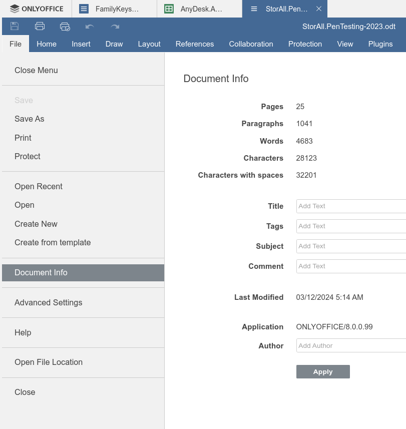Click the Quick Print icon
The width and height of the screenshot is (406, 429).
(x=65, y=27)
